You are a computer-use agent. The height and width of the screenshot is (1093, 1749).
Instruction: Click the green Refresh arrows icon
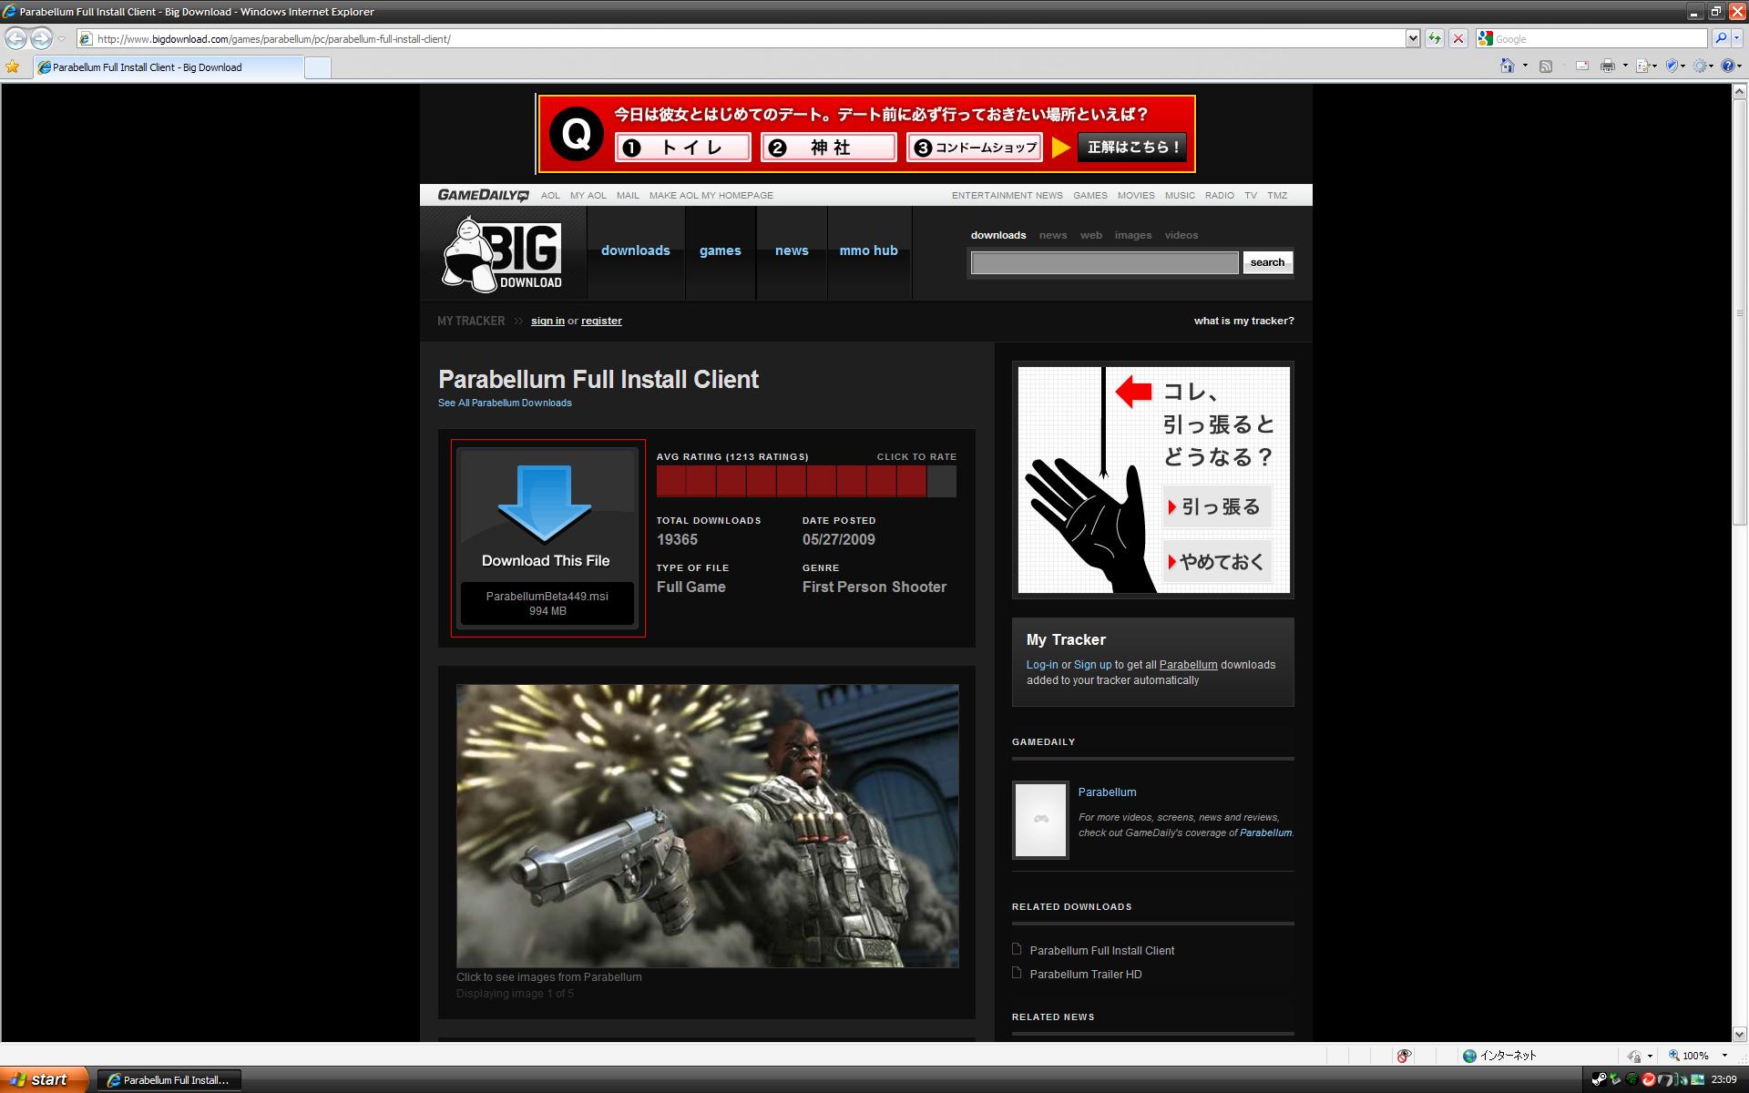click(x=1435, y=38)
